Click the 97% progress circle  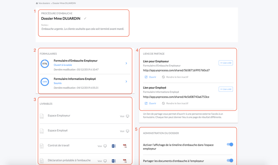click(x=45, y=64)
